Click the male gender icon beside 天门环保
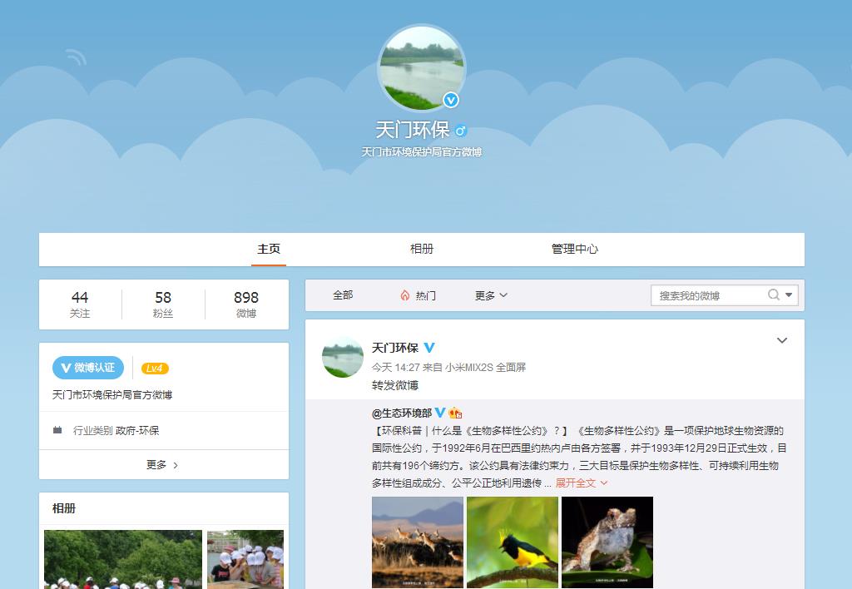This screenshot has height=589, width=852. point(460,131)
